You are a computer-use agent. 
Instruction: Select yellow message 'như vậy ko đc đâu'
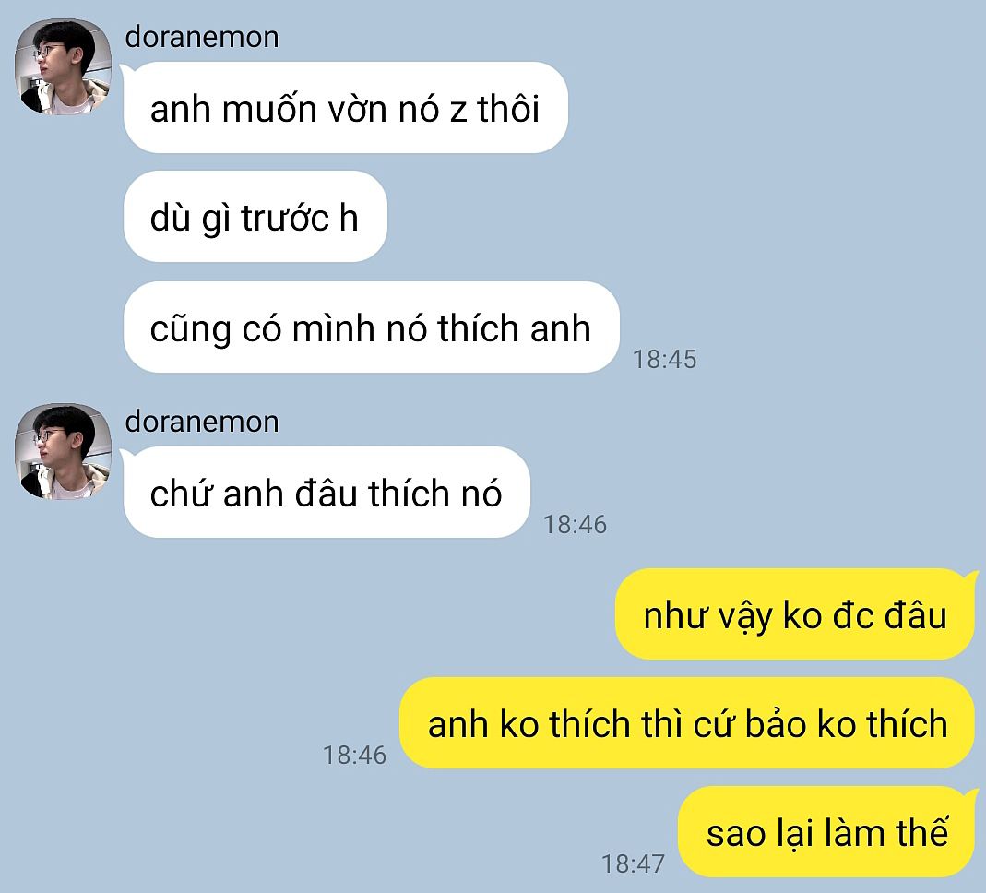click(795, 614)
